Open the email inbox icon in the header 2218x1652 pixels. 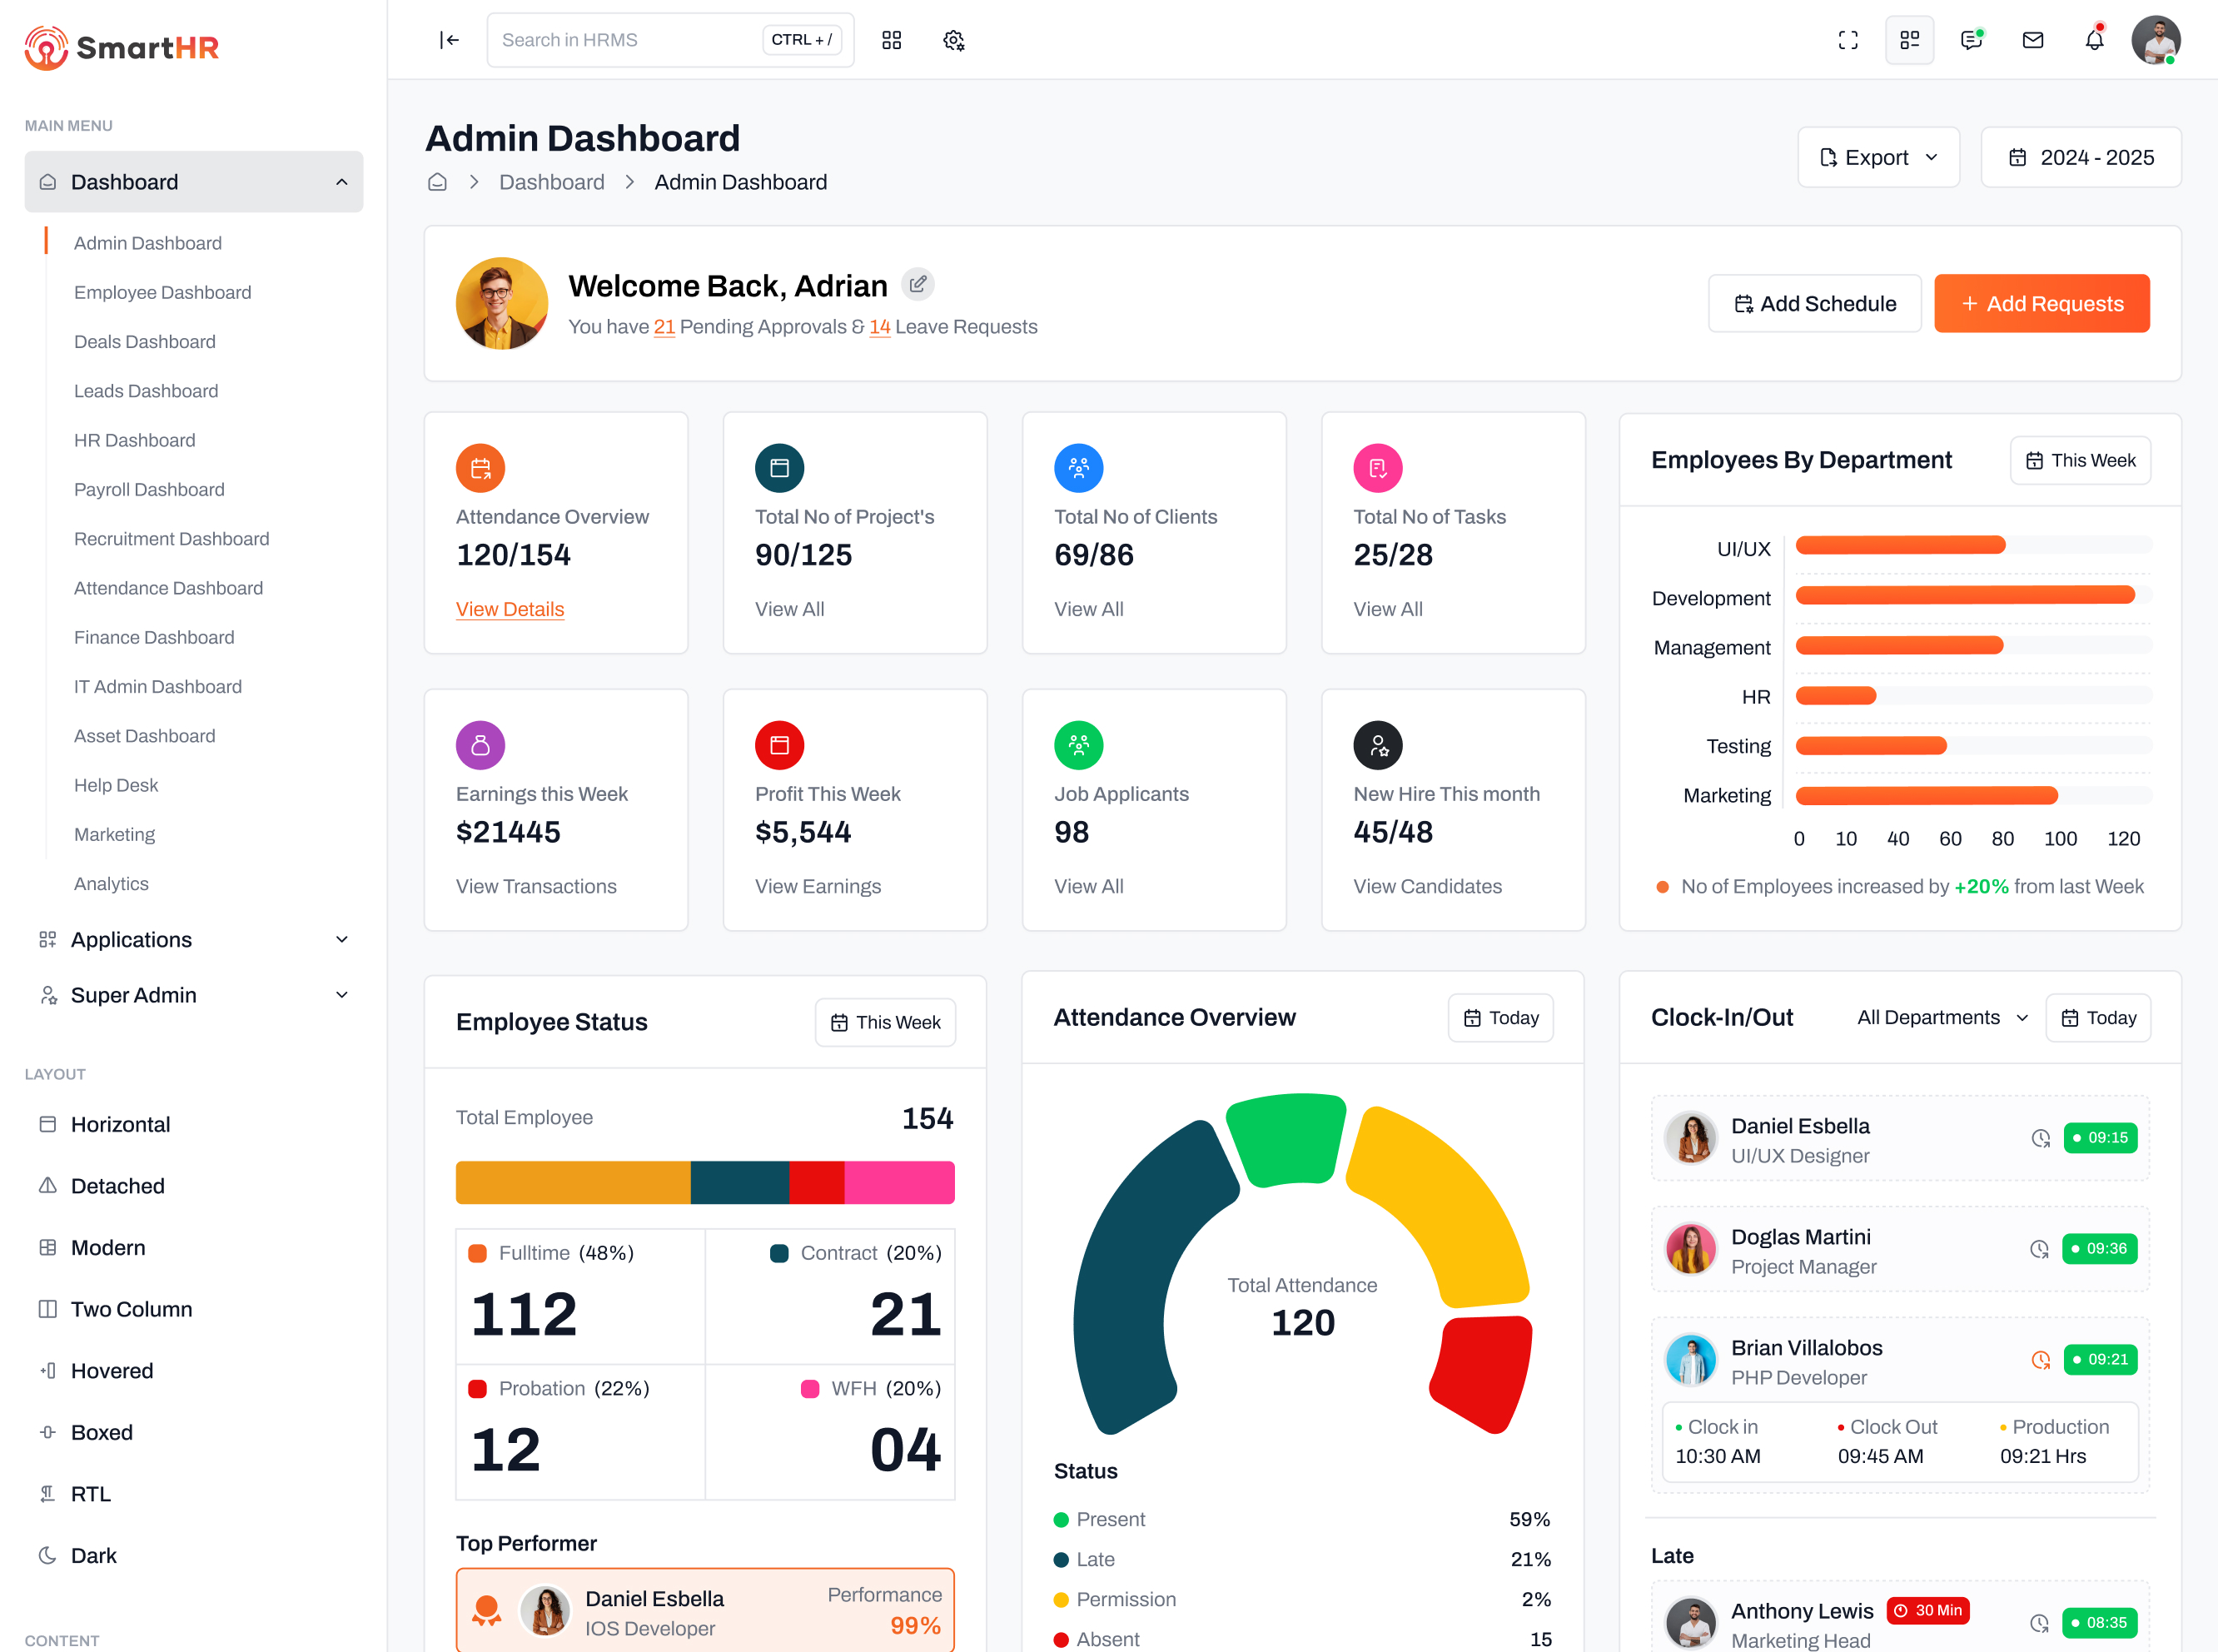(2032, 40)
